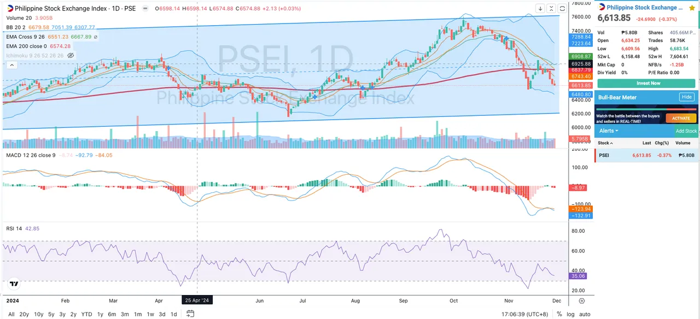Select the 2y time range
The height and width of the screenshot is (319, 700).
coord(73,314)
